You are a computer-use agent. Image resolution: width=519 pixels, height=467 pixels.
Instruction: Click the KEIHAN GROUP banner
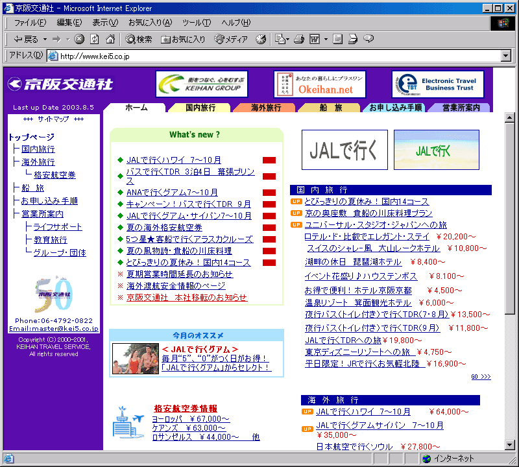pos(202,84)
